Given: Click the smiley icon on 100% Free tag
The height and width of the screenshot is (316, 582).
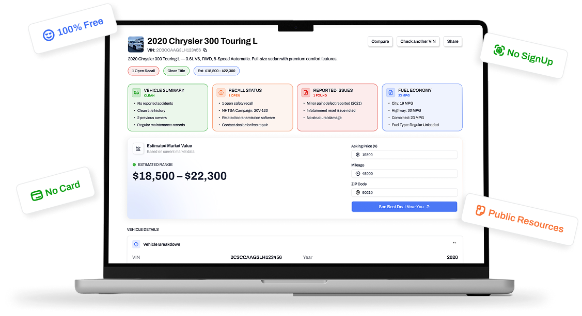Looking at the screenshot, I should click(x=49, y=35).
